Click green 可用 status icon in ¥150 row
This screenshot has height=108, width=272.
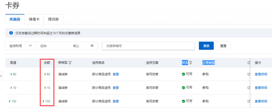click(x=183, y=101)
